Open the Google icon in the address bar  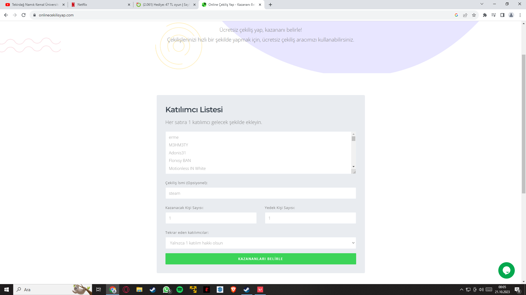tap(456, 15)
